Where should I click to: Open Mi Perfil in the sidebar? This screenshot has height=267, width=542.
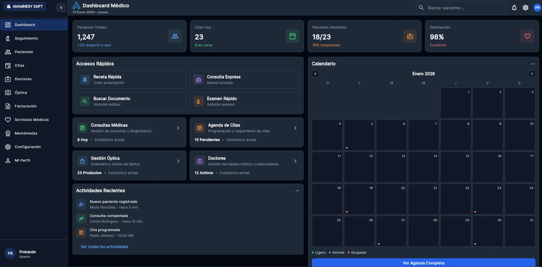pos(34,160)
